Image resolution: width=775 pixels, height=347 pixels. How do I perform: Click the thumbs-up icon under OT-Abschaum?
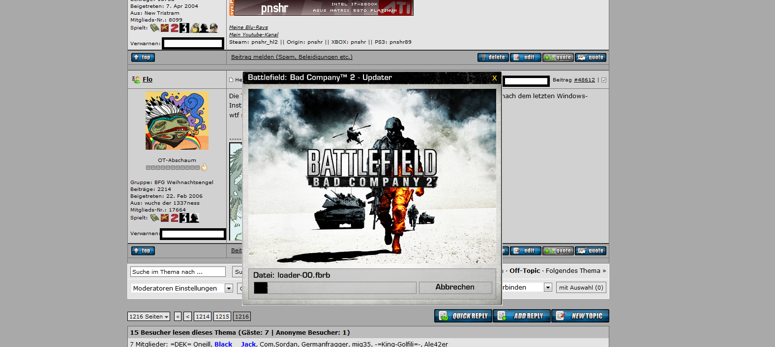click(204, 167)
